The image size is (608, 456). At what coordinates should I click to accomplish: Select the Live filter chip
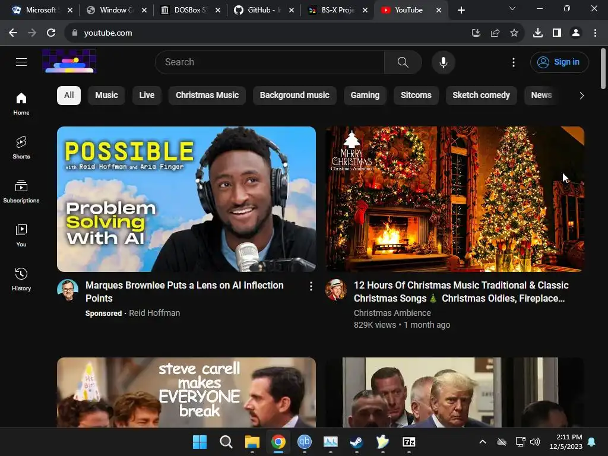click(147, 96)
